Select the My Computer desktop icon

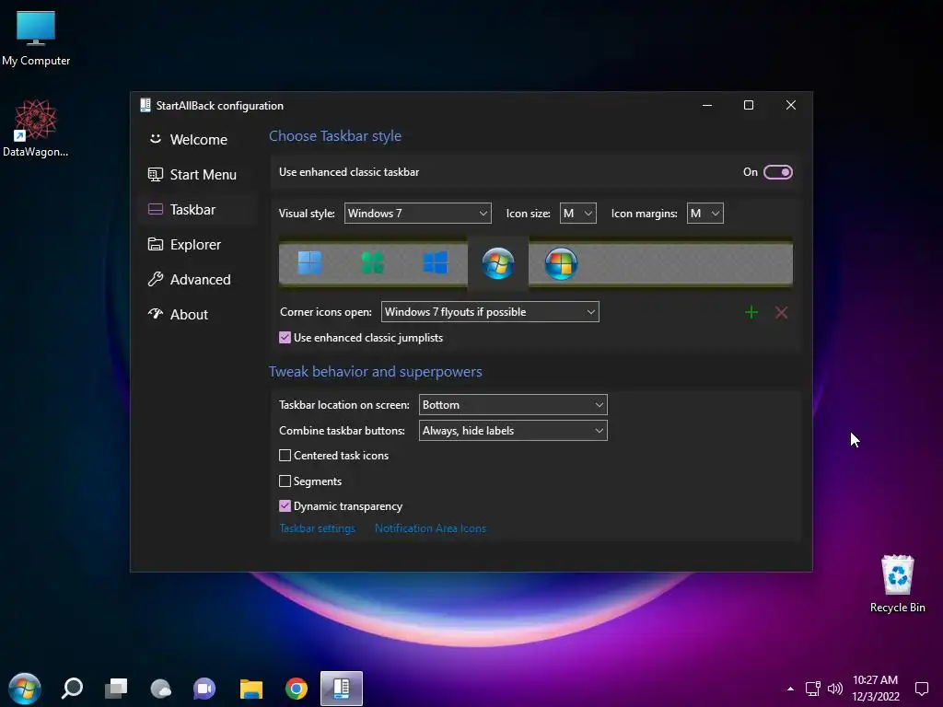36,39
